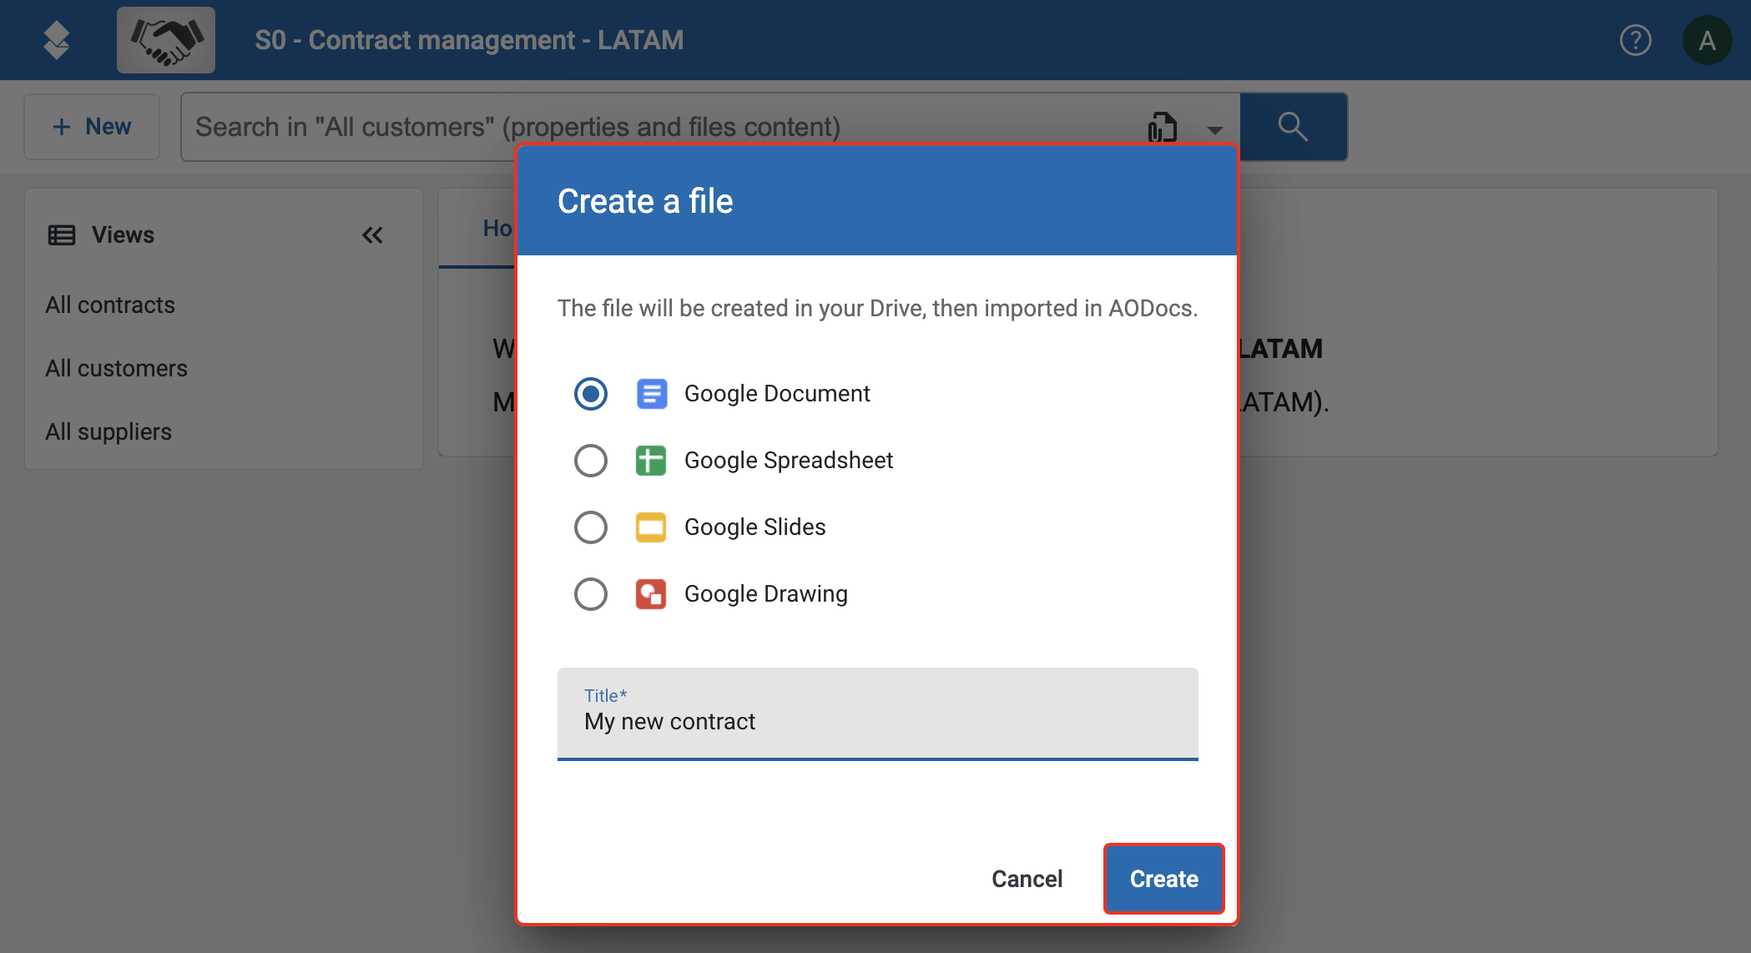This screenshot has width=1751, height=953.
Task: Select the Google Slides radio button
Action: pos(591,527)
